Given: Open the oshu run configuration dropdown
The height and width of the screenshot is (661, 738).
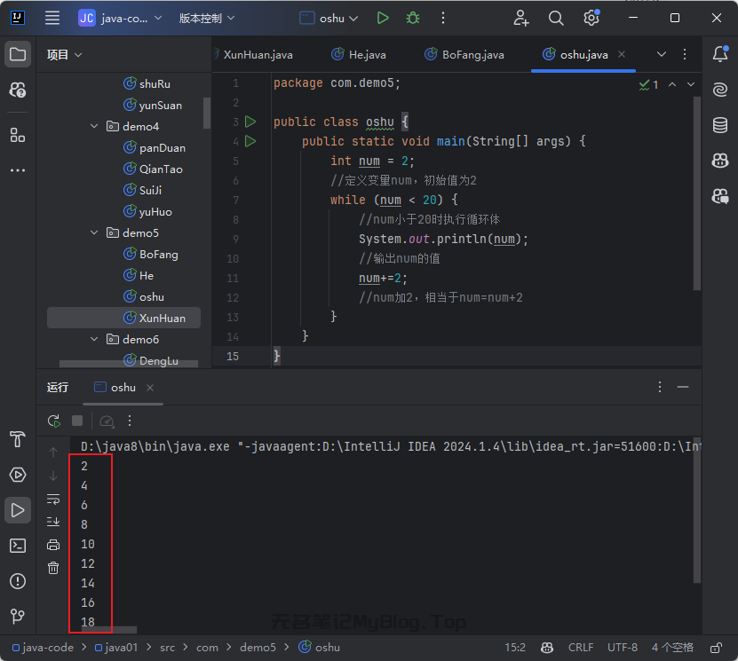Looking at the screenshot, I should coord(329,18).
